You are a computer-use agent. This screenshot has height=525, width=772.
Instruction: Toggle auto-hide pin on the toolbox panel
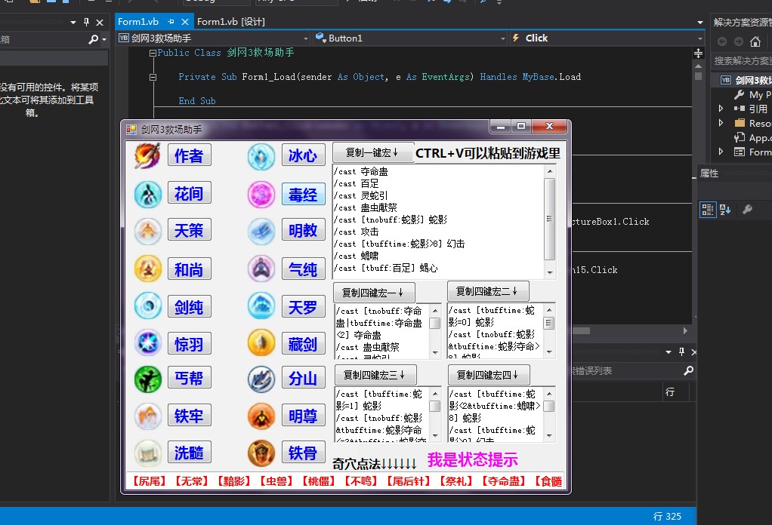(x=86, y=22)
